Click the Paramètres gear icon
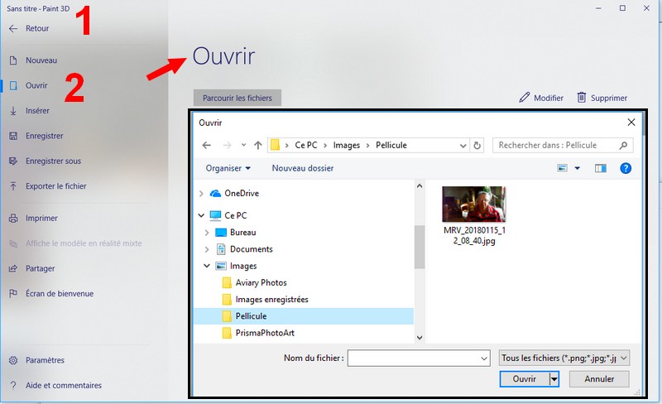662x404 pixels. [x=13, y=360]
